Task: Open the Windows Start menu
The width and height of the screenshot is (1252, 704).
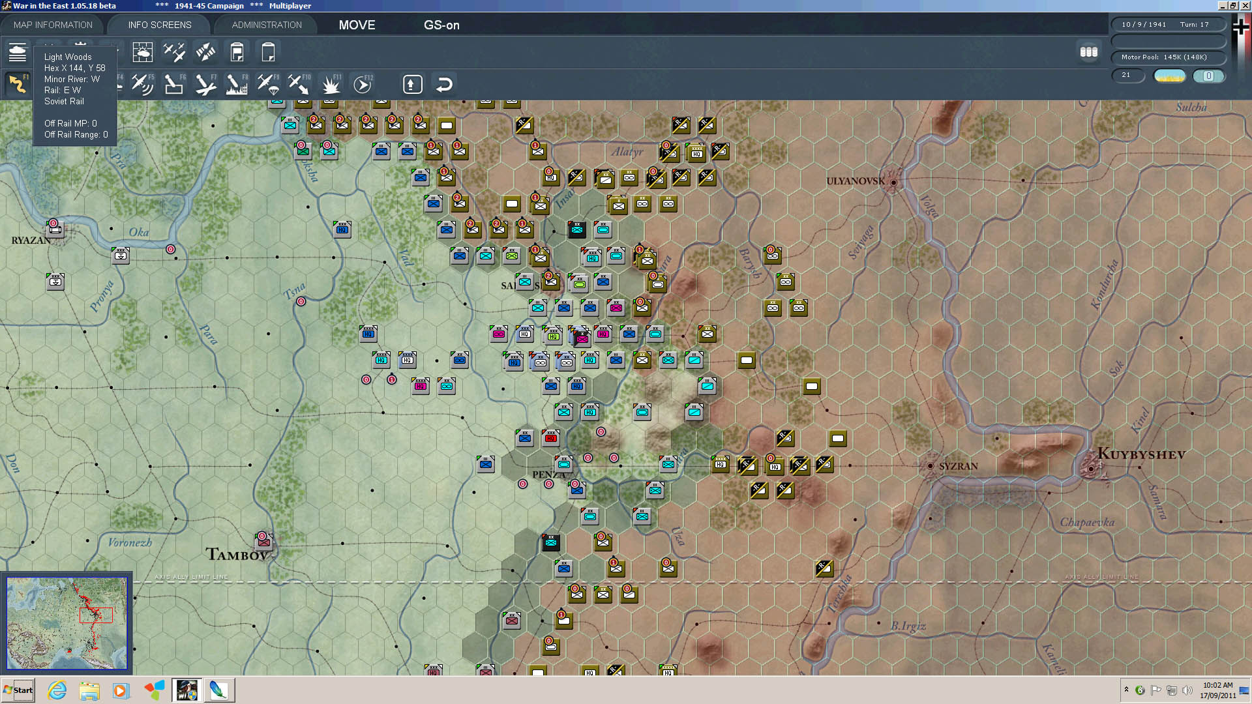Action: (x=18, y=690)
